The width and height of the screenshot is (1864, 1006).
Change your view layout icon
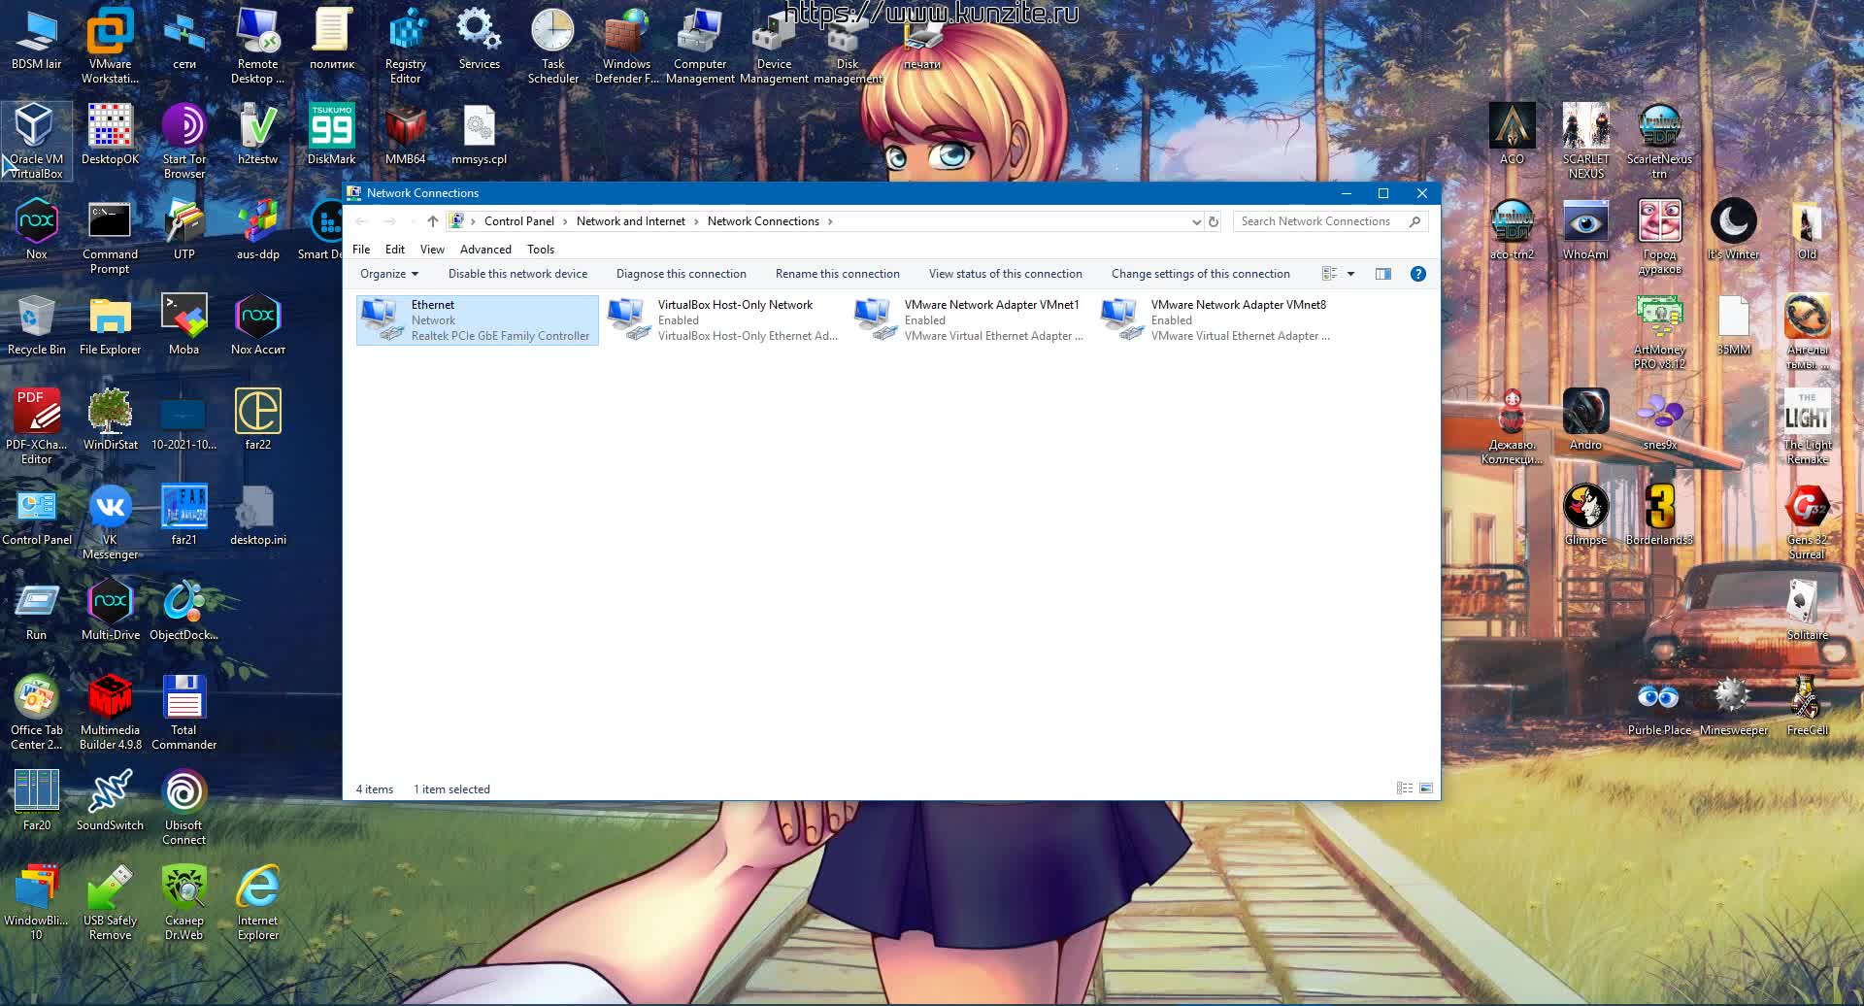[x=1329, y=274]
